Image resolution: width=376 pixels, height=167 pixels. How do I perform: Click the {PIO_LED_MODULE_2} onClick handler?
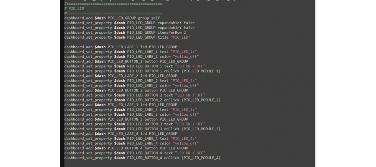(201, 100)
